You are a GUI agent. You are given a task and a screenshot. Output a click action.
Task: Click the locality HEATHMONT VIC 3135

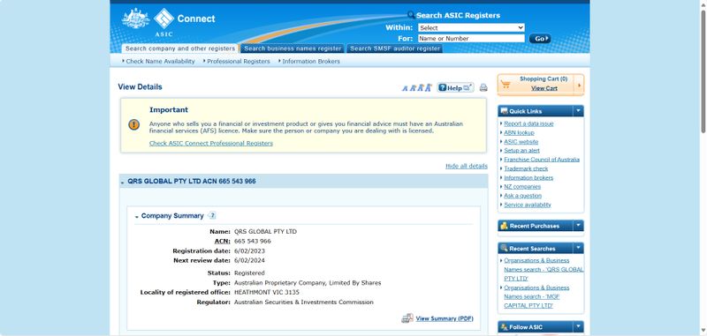click(267, 293)
